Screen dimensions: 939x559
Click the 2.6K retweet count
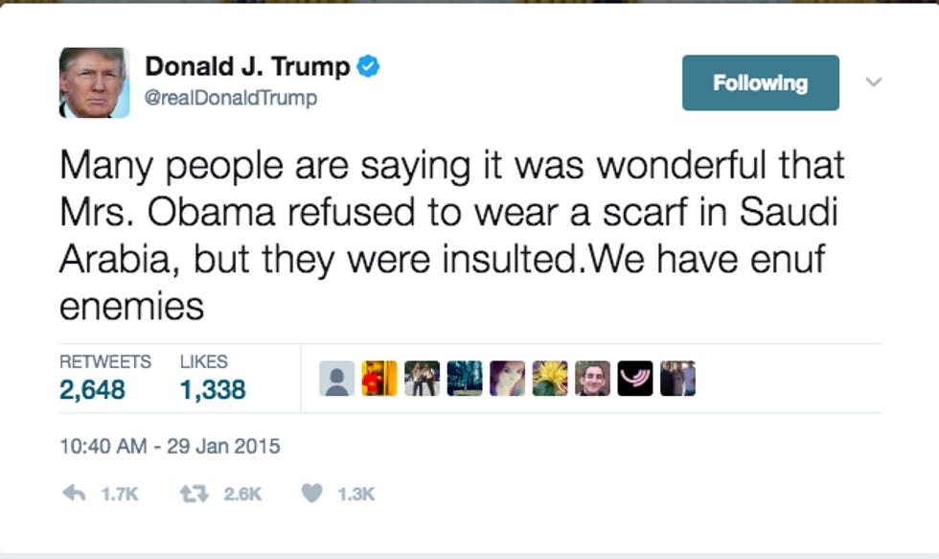(242, 495)
